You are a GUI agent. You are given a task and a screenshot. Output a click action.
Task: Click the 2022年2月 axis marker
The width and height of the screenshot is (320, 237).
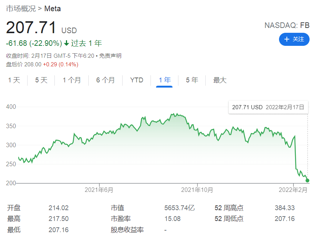coord(293,190)
